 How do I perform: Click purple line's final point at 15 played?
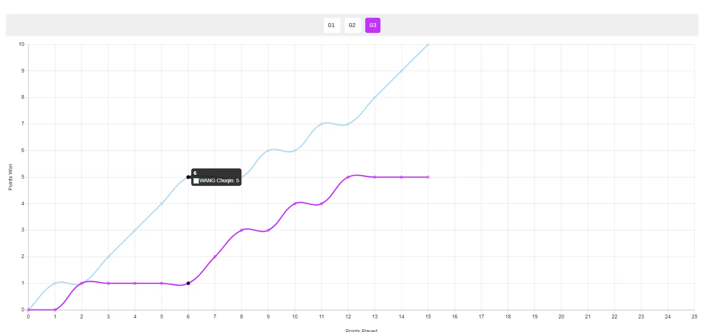(x=428, y=177)
